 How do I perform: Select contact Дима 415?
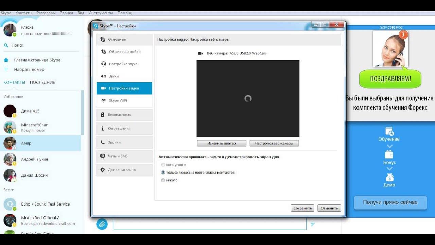tap(40, 111)
